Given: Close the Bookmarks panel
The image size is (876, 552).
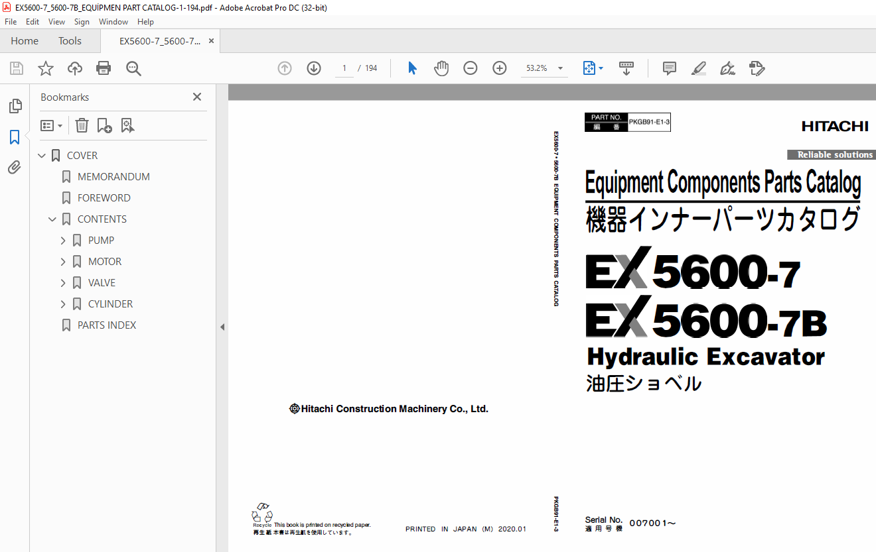Looking at the screenshot, I should (197, 97).
